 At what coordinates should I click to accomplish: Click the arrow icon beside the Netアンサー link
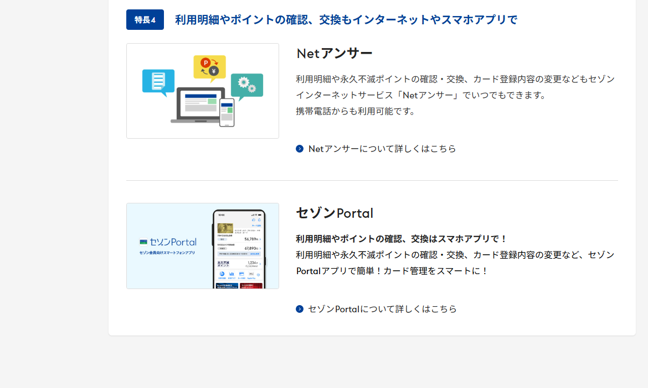pos(300,149)
